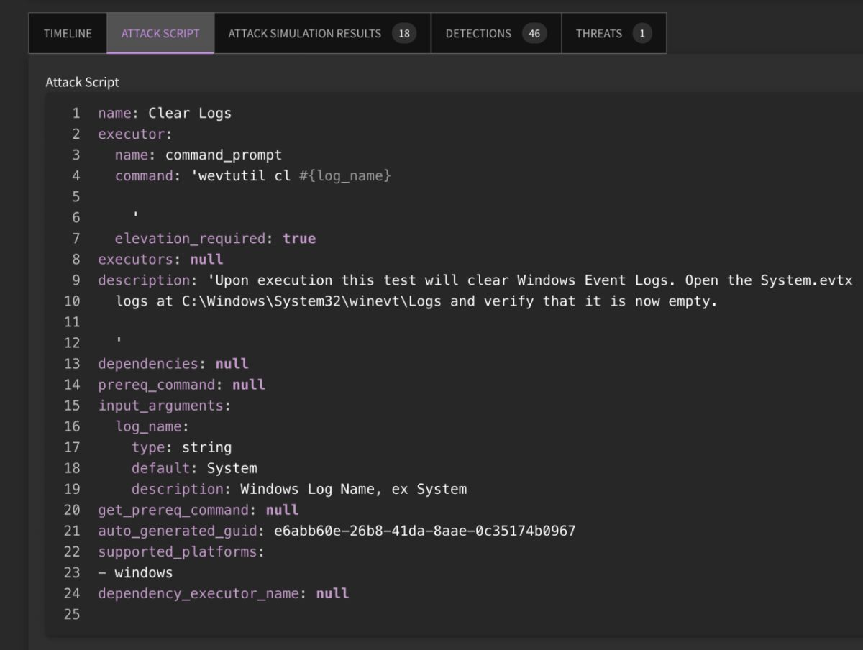Click the 'executors: null' line
This screenshot has height=650, width=863.
pos(160,260)
